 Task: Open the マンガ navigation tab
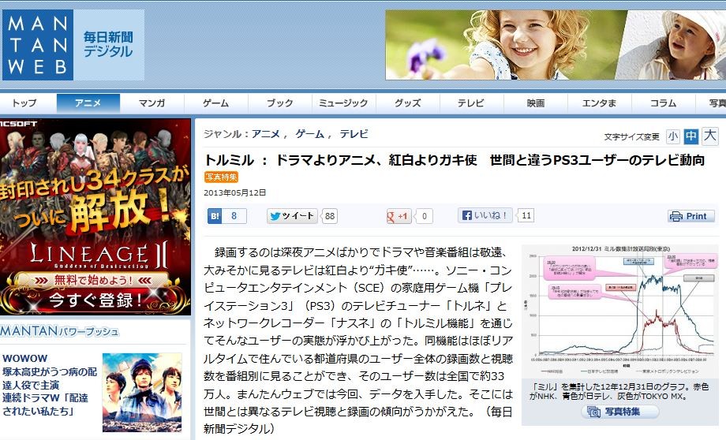[152, 103]
